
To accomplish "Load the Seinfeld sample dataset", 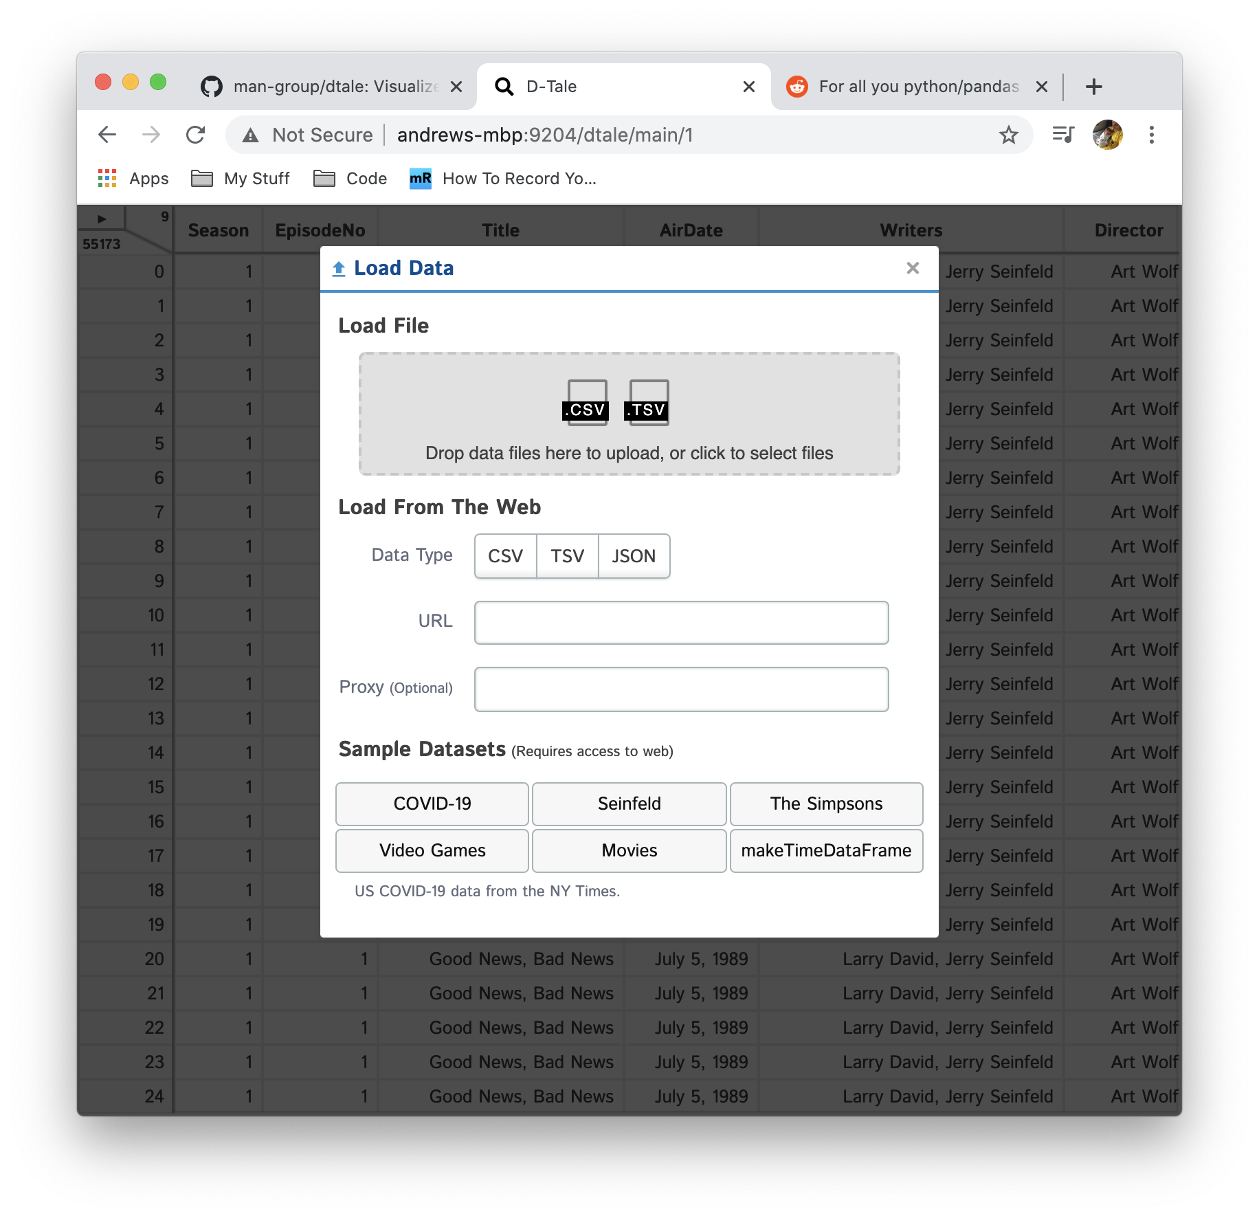I will pyautogui.click(x=629, y=804).
